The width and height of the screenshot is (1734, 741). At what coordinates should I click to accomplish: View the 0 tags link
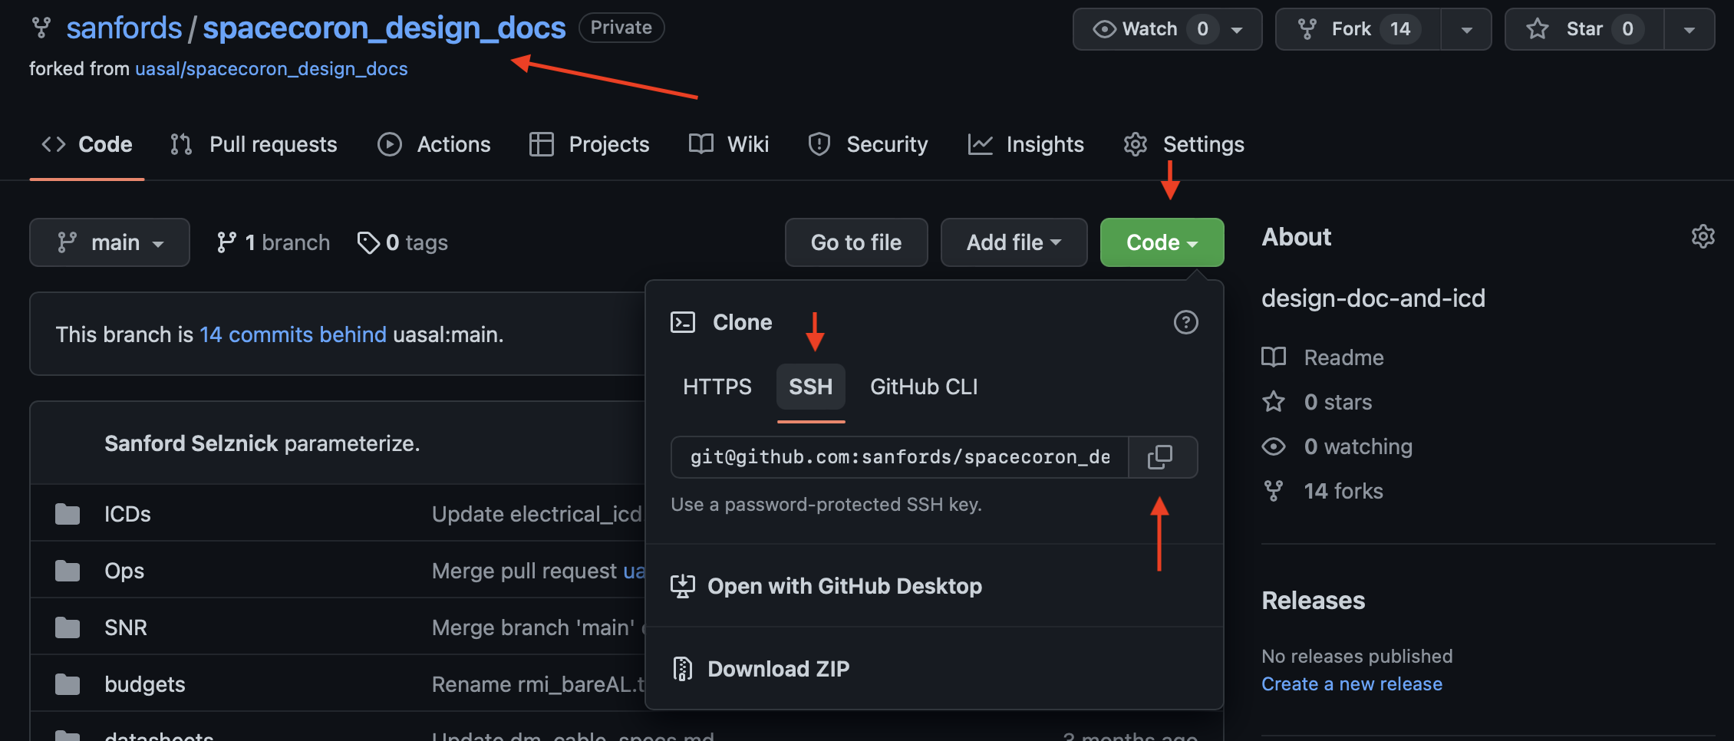[x=403, y=242]
